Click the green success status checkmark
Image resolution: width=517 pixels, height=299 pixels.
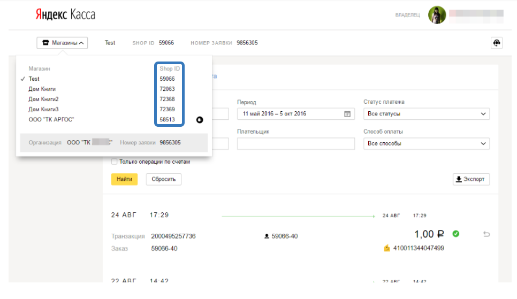[456, 234]
